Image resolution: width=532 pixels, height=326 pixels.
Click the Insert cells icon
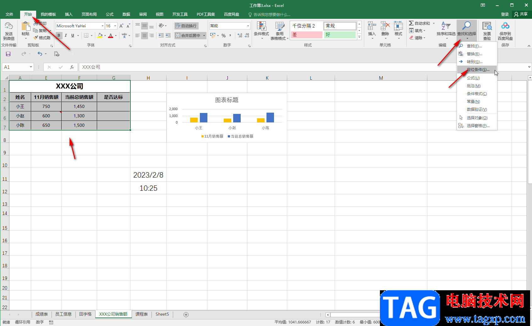pos(372,26)
